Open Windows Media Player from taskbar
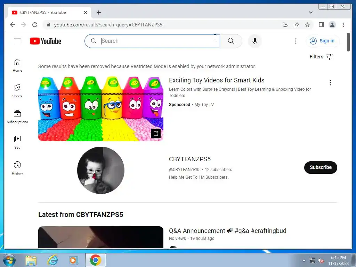The image size is (356, 267). pos(73,260)
